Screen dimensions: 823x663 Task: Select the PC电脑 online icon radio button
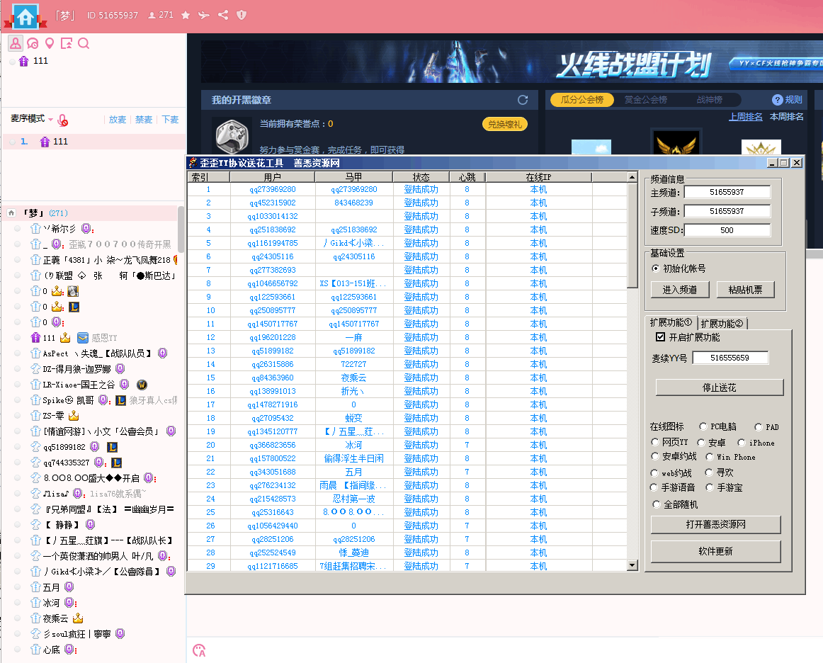click(x=703, y=426)
